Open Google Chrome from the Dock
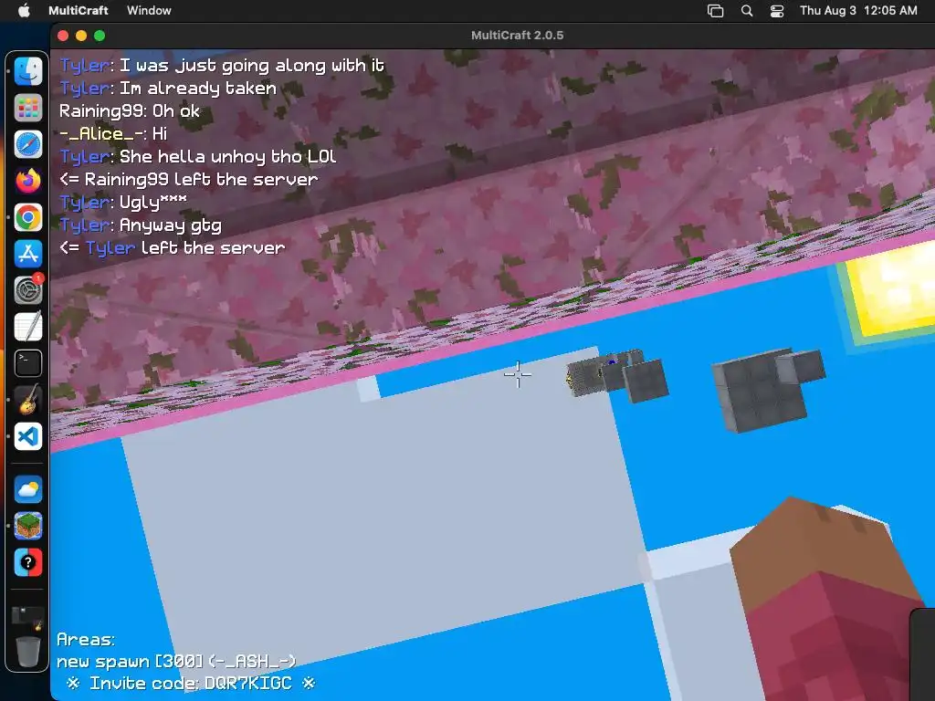Viewport: 935px width, 701px height. pos(28,217)
